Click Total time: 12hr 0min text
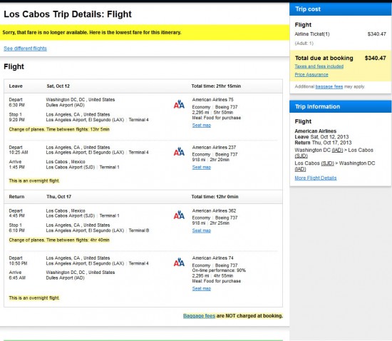This screenshot has height=341, width=392. click(215, 197)
